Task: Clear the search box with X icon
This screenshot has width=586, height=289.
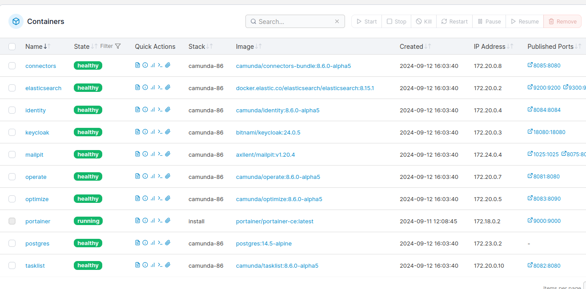Action: (x=337, y=21)
